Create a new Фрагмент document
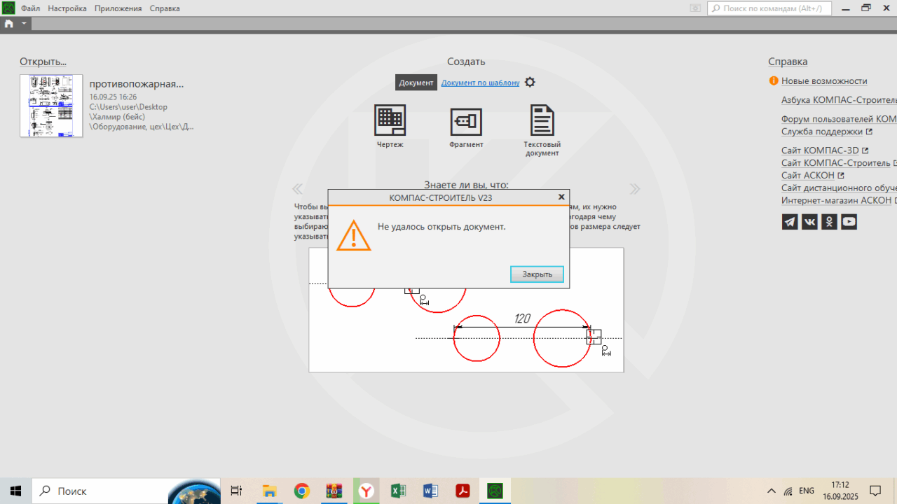The width and height of the screenshot is (897, 504). point(466,122)
